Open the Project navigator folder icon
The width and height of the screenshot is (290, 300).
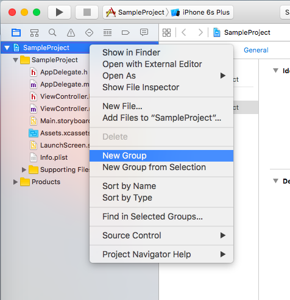(16, 32)
